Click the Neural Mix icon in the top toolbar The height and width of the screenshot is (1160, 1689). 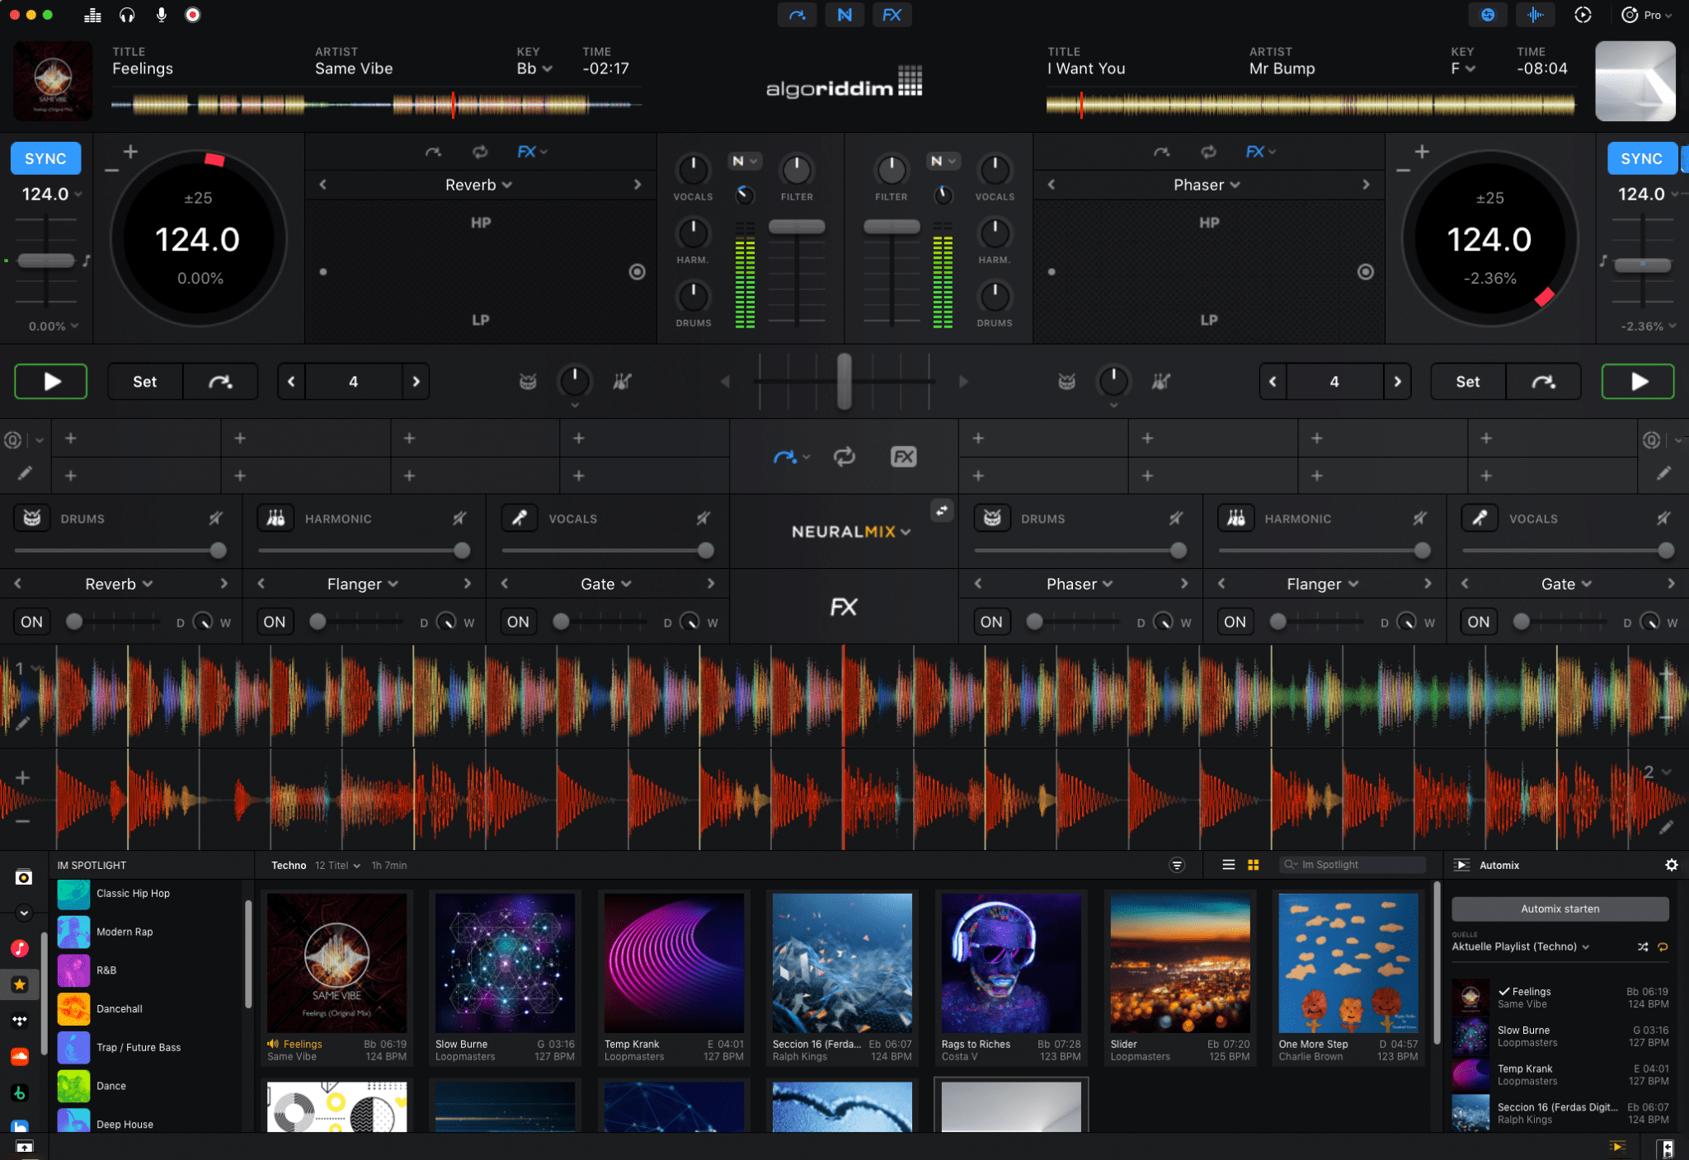click(844, 14)
